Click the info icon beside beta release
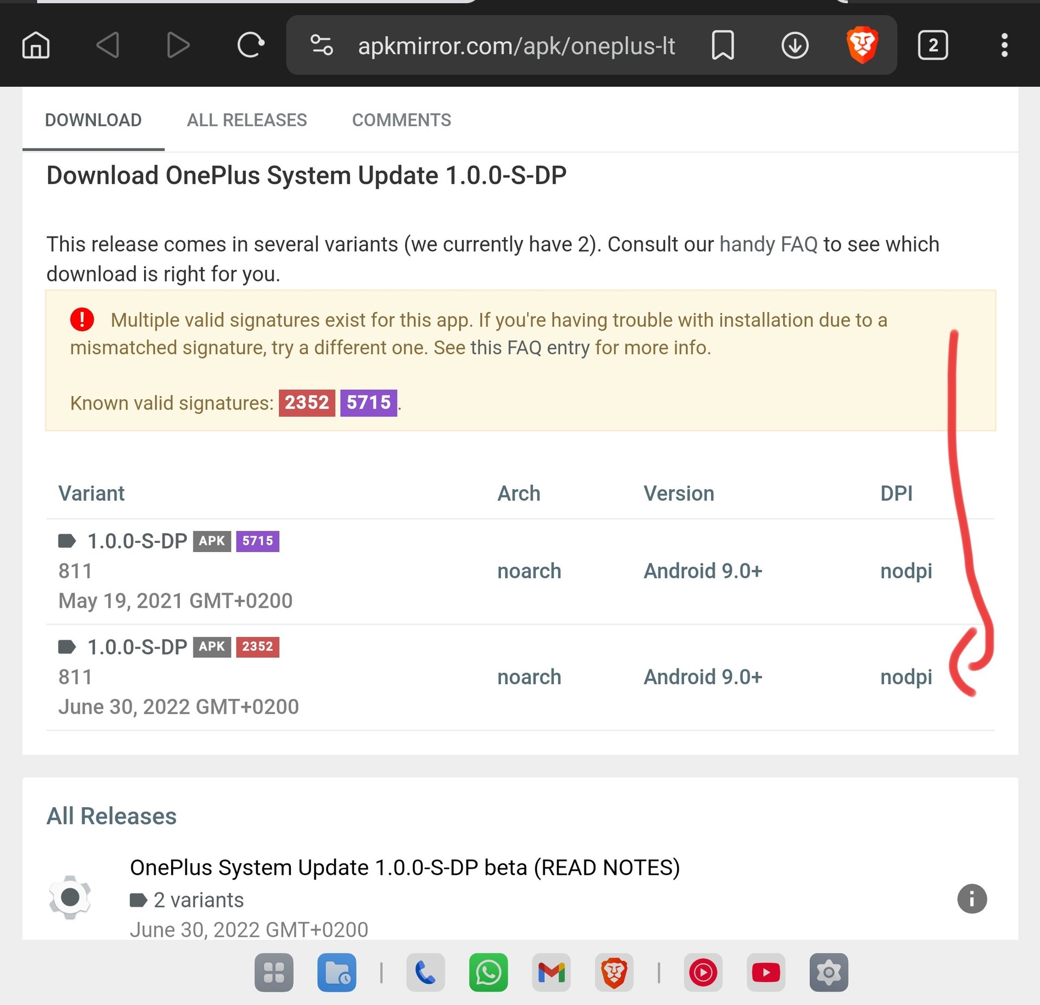The height and width of the screenshot is (1005, 1040). click(972, 899)
